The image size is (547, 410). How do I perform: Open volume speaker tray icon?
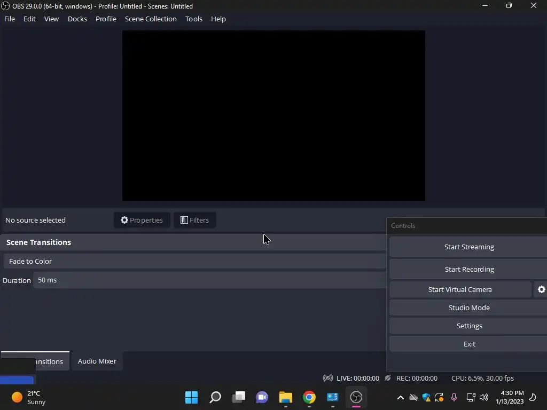(x=484, y=397)
